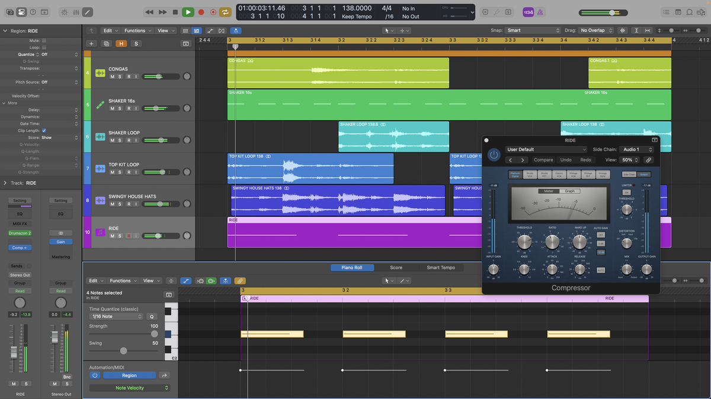Solo the SHAKER LOOP track
711x399 pixels.
120,140
